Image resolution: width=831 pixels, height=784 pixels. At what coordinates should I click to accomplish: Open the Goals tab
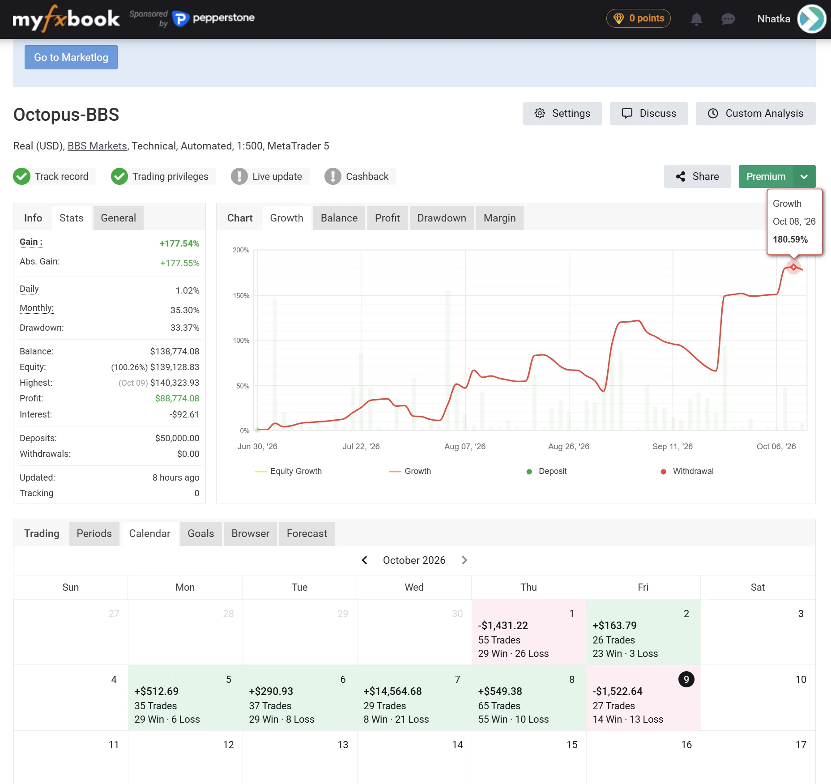[x=200, y=533]
